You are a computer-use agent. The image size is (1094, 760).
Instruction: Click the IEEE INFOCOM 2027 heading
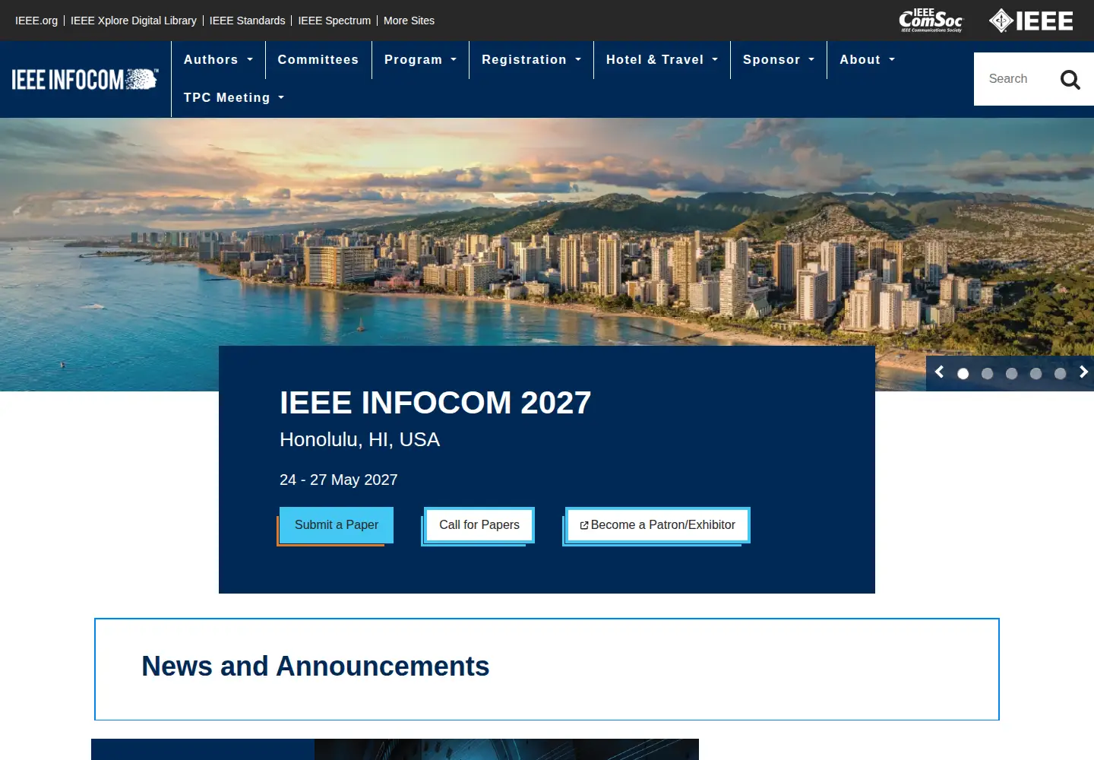pyautogui.click(x=435, y=403)
